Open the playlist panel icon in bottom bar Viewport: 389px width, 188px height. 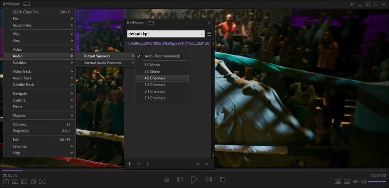[x=6, y=181]
